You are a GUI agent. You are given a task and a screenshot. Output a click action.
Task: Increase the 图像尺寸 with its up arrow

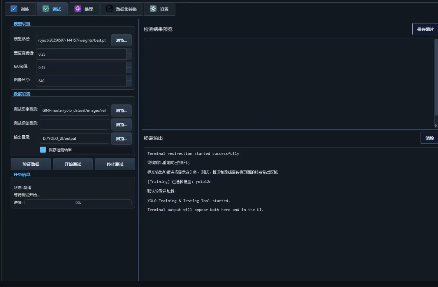(x=129, y=78)
